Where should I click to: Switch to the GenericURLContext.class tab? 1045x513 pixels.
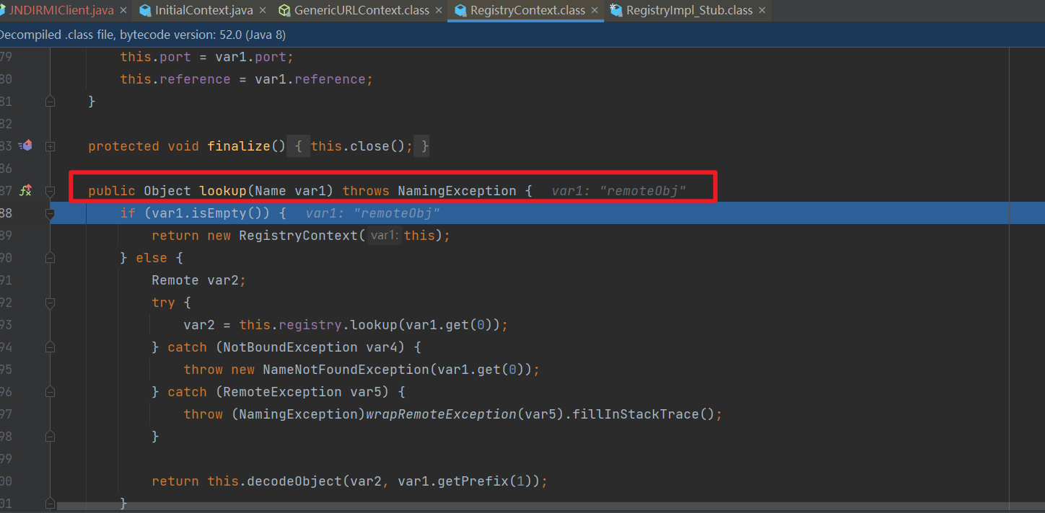point(361,11)
